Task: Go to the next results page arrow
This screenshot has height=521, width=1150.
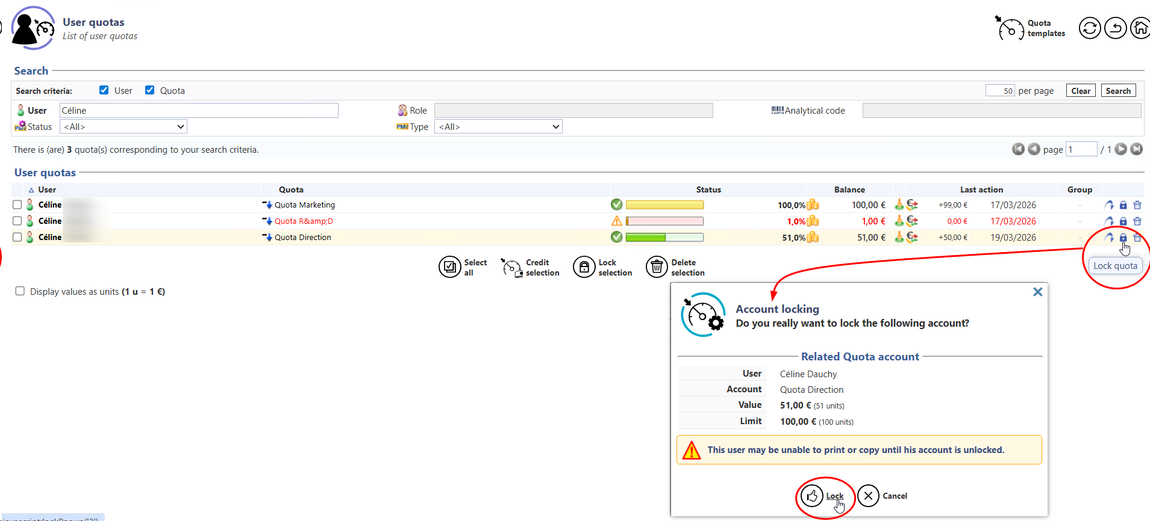Action: pyautogui.click(x=1120, y=149)
